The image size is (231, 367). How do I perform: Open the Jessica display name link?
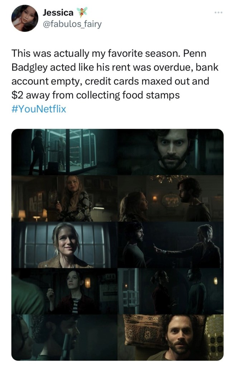tap(58, 13)
